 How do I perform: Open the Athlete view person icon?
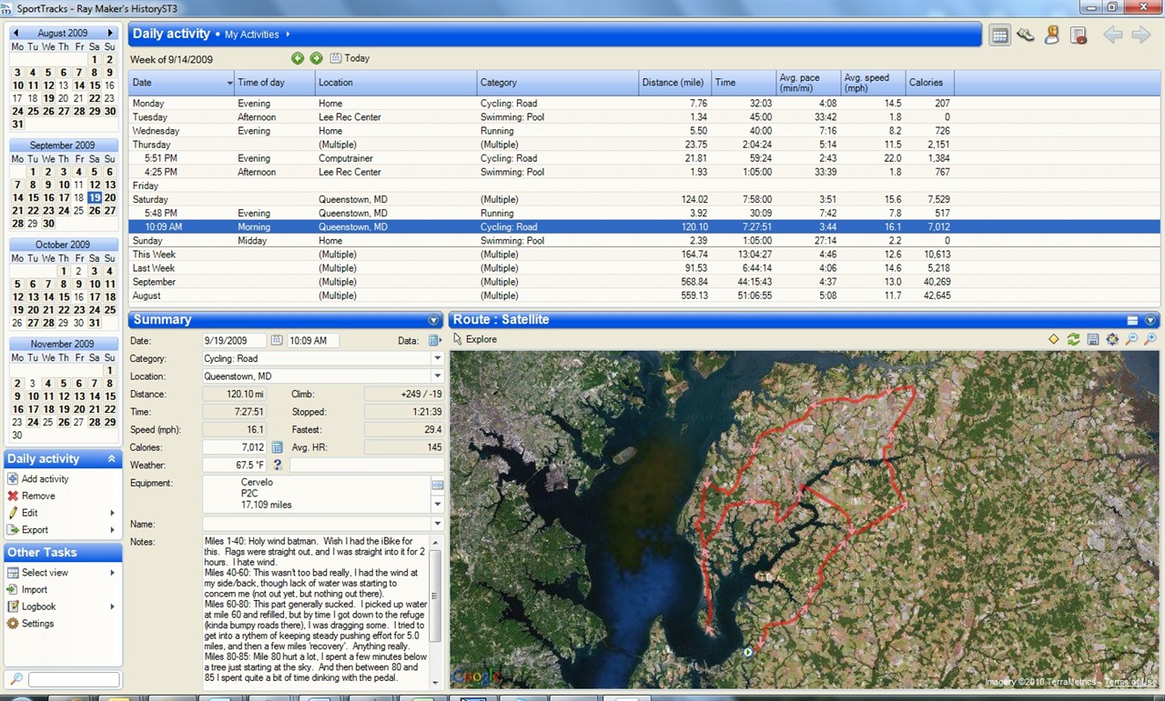tap(1052, 35)
